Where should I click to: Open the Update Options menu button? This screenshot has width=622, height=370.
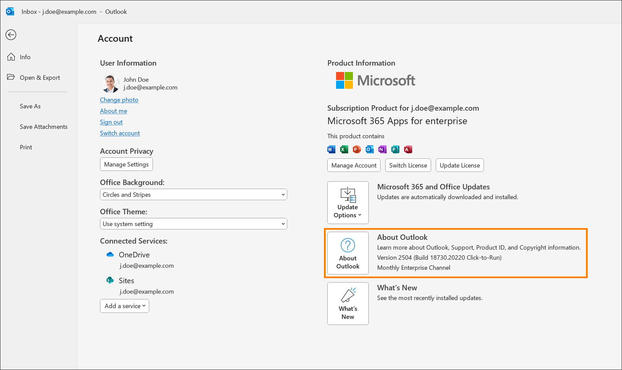pos(348,202)
